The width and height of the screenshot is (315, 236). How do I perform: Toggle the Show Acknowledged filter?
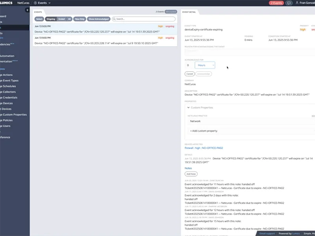click(x=99, y=19)
